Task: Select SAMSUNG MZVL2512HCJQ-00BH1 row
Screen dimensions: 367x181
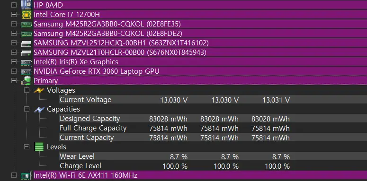Action: (200, 43)
